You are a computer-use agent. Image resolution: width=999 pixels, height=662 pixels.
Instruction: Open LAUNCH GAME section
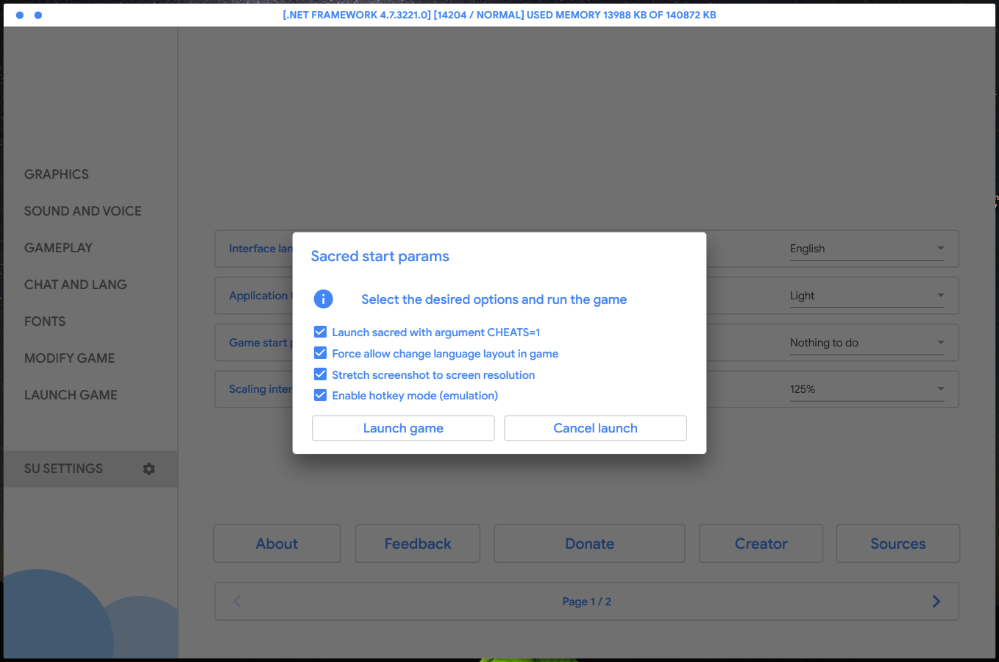tap(71, 395)
